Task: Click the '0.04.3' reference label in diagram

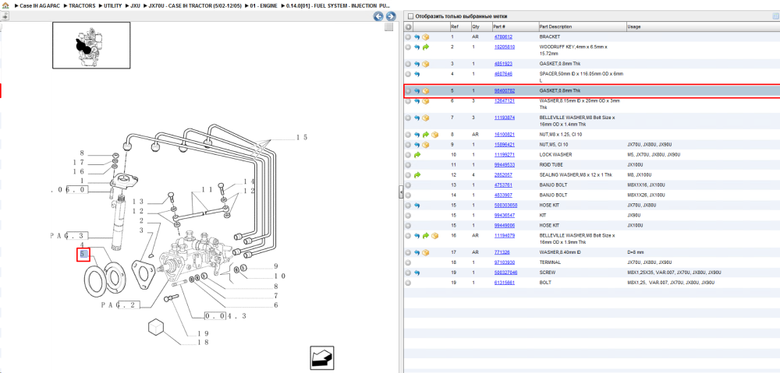Action: 226,315
